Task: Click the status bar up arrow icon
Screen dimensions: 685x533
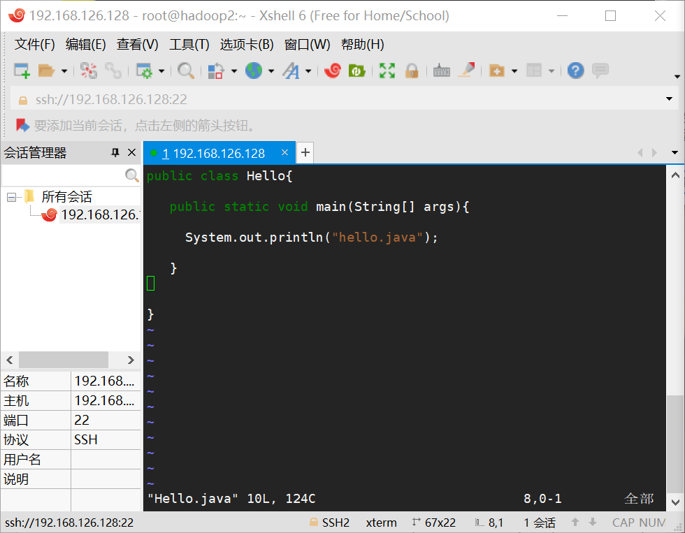Action: pyautogui.click(x=575, y=522)
